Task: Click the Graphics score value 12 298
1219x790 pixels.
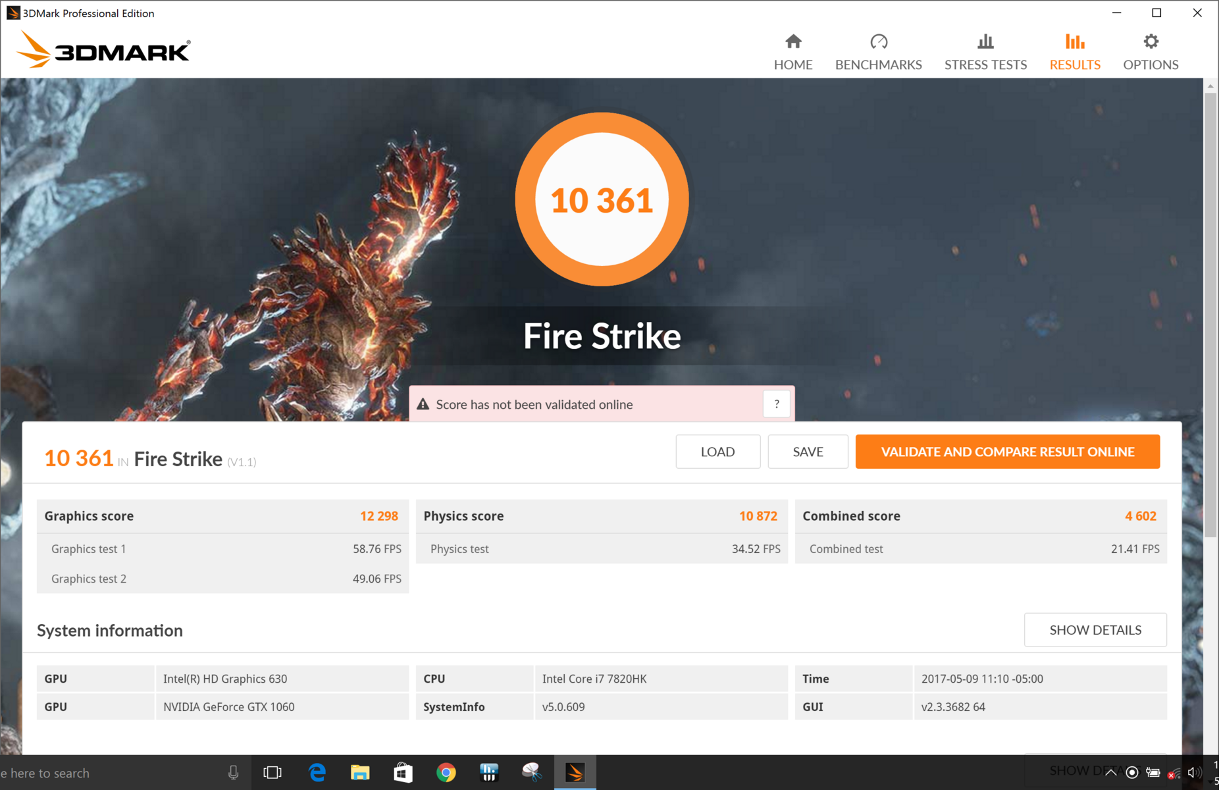Action: (x=379, y=516)
